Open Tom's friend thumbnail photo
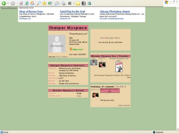Screen dimensions: 179x134 pos(94,63)
